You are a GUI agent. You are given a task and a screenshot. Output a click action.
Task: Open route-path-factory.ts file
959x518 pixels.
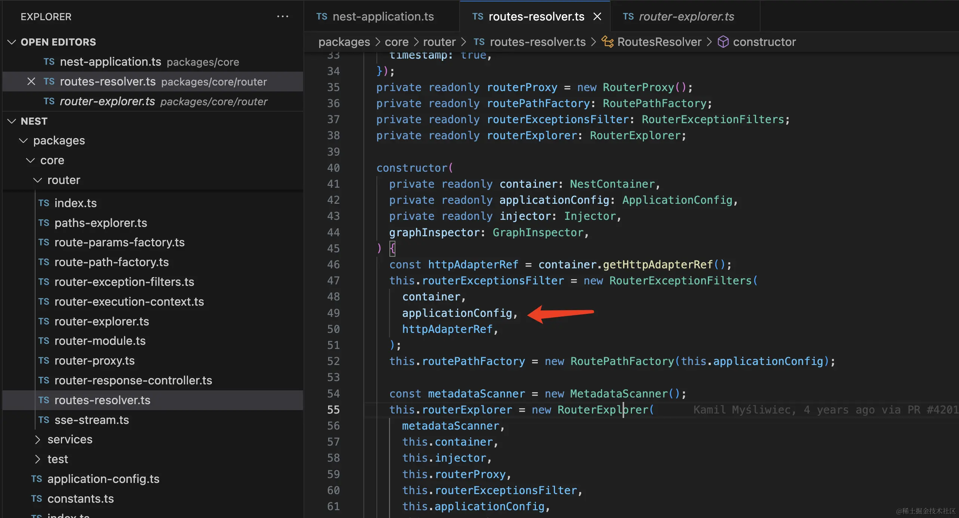[112, 262]
